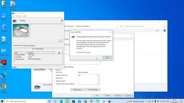Open the view options dropdown arrow
The width and height of the screenshot is (184, 103).
[160, 31]
